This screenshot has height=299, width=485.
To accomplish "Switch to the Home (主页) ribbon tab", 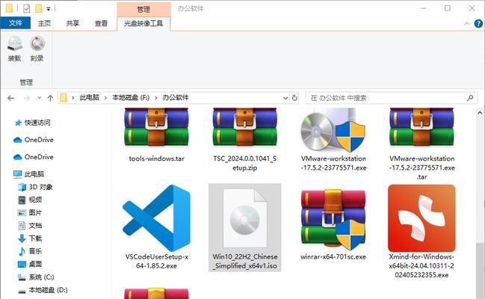I will (44, 23).
